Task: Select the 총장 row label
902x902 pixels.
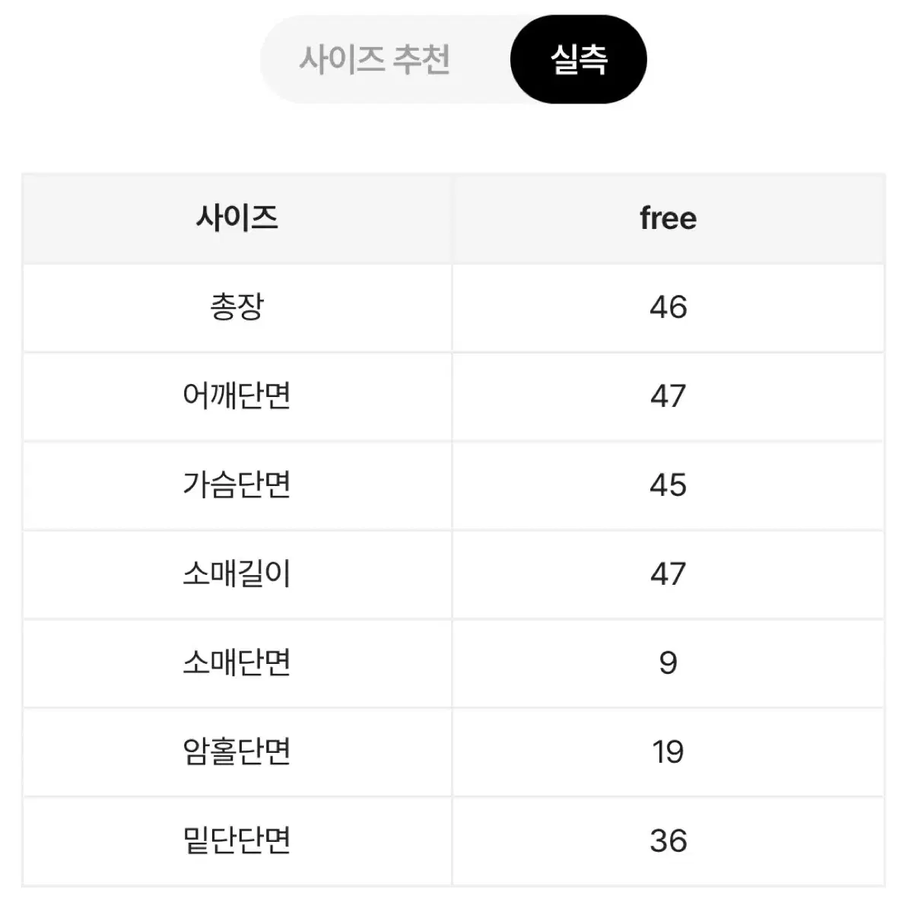Action: (237, 306)
